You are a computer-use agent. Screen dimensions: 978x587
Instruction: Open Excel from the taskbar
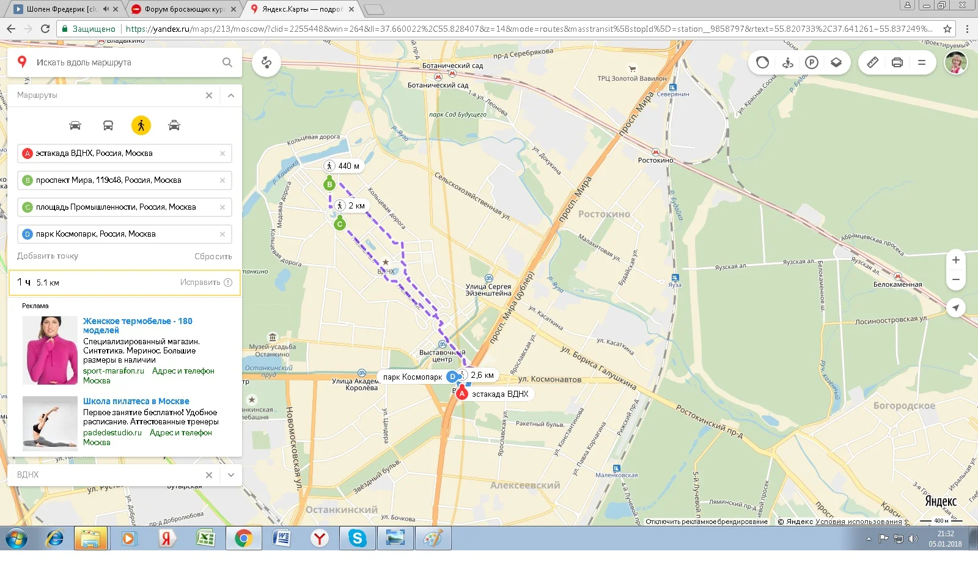click(x=205, y=539)
